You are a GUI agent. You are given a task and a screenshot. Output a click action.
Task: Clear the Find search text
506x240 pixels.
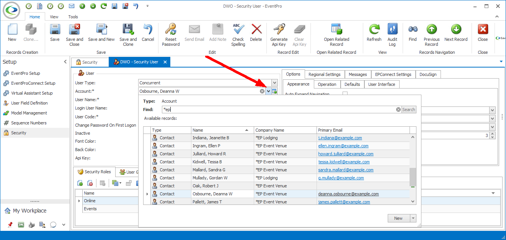398,110
